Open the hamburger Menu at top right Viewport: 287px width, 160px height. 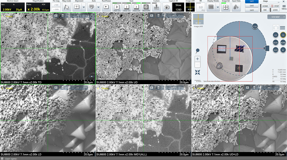click(284, 6)
